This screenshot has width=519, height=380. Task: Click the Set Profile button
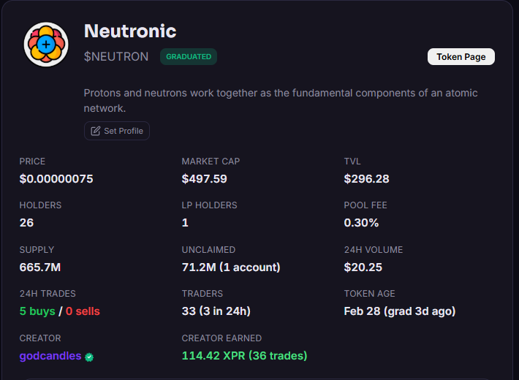pyautogui.click(x=117, y=131)
